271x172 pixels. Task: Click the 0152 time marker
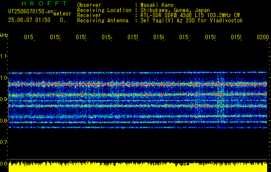tap(55, 37)
